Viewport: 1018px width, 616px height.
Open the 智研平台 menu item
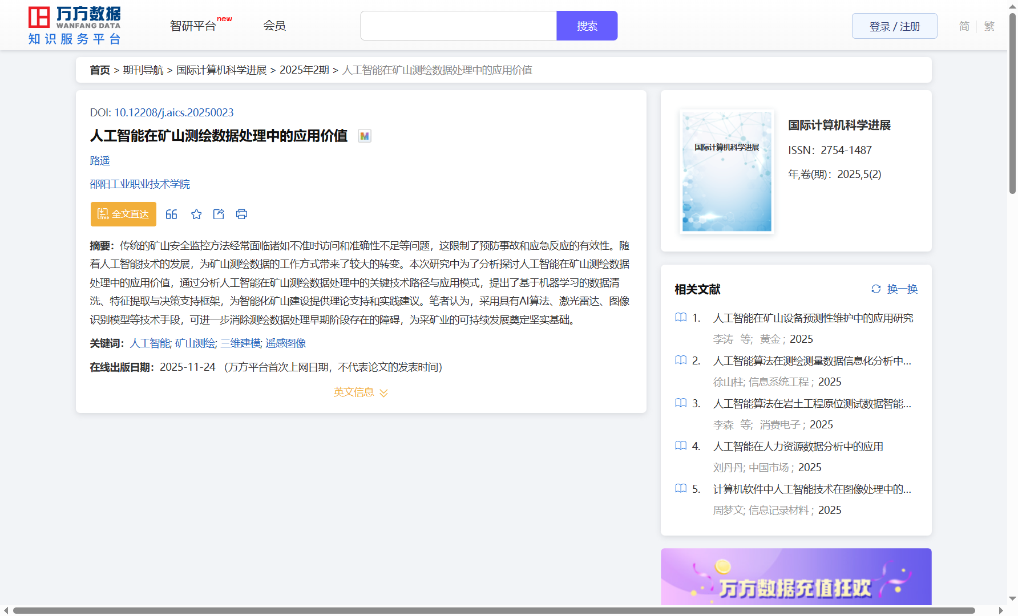point(193,26)
